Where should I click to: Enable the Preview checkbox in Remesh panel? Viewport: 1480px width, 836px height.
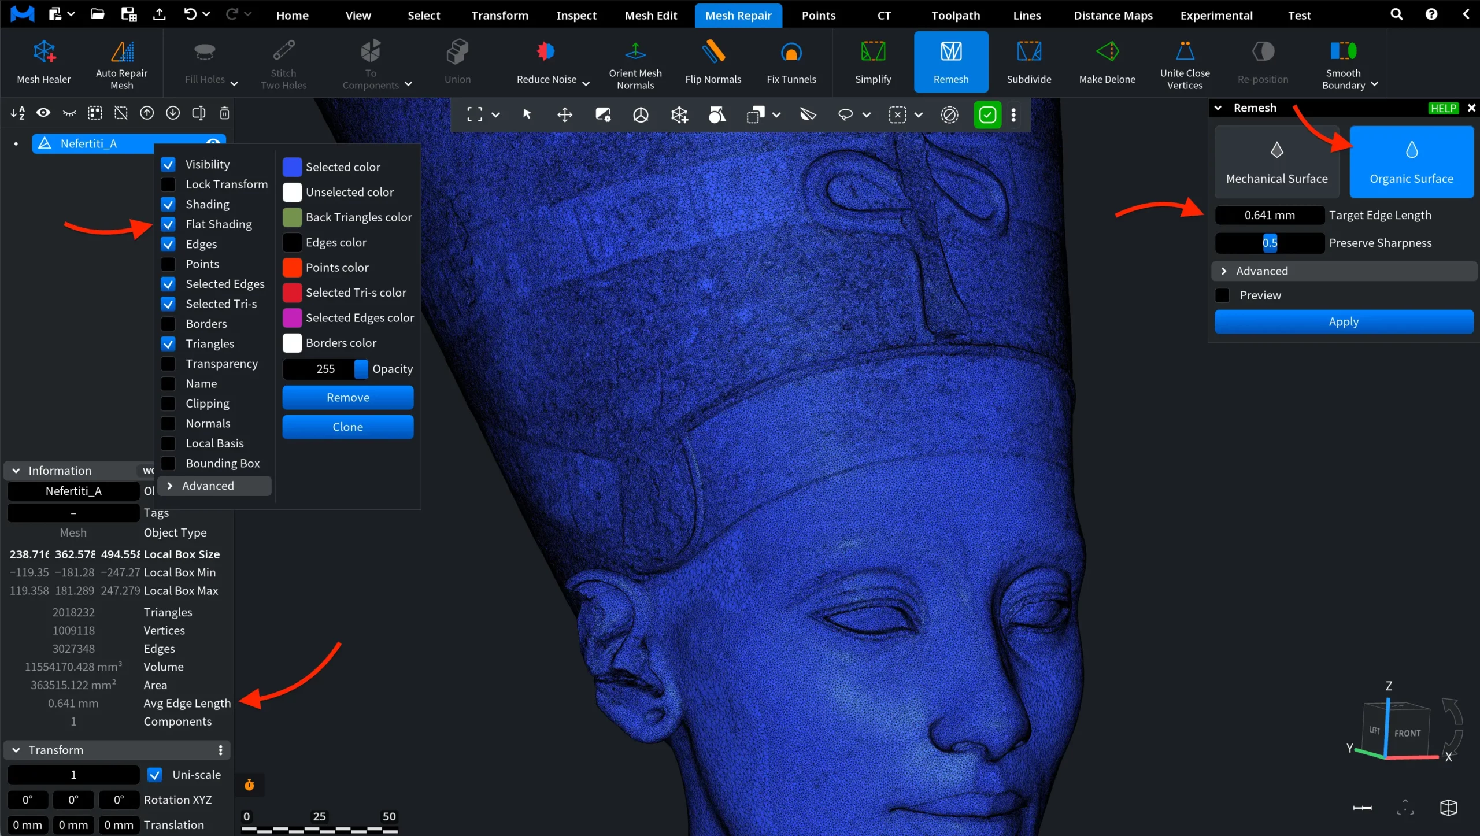point(1223,295)
